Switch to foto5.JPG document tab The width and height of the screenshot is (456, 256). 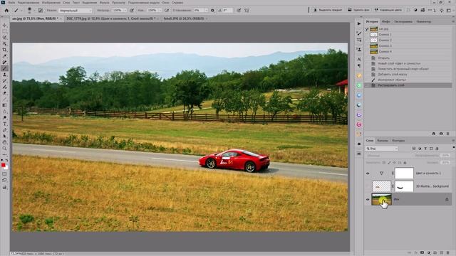184,18
